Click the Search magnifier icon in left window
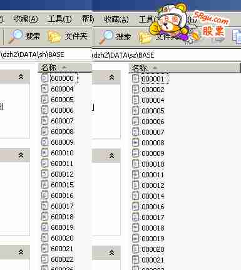The width and height of the screenshot is (241, 270). pos(16,36)
